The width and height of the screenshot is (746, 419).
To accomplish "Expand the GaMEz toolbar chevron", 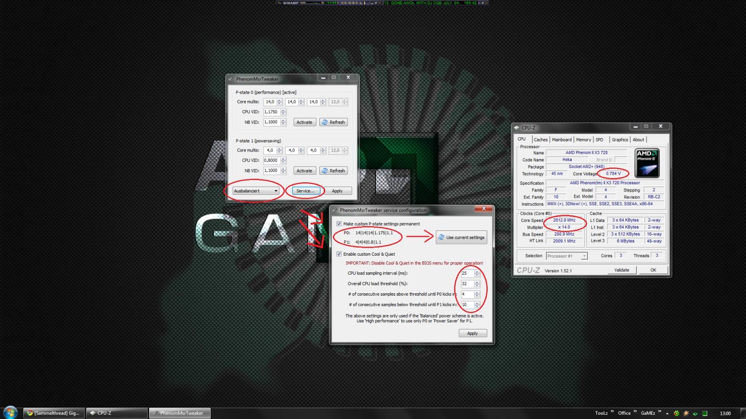I will pyautogui.click(x=660, y=412).
